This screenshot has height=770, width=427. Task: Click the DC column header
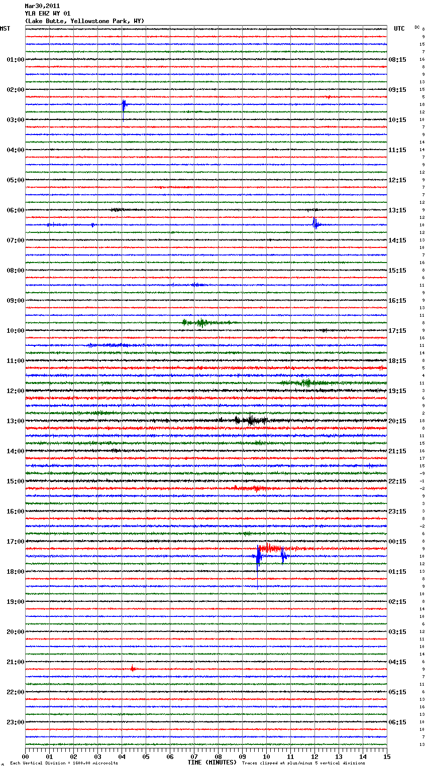(x=417, y=27)
